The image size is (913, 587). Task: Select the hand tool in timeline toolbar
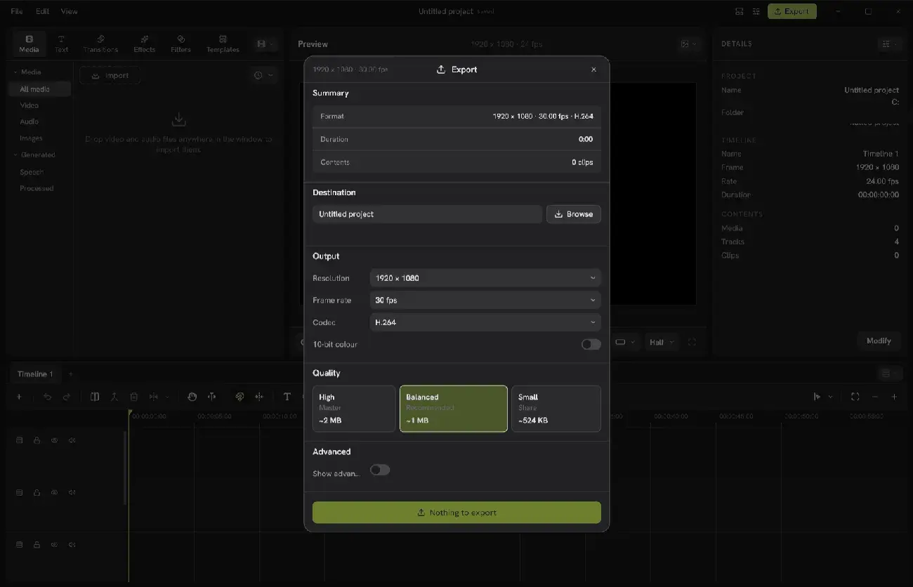[192, 397]
